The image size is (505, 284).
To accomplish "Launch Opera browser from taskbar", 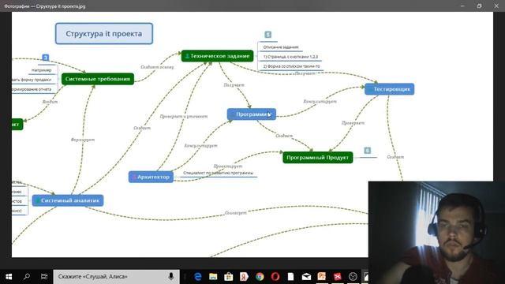I will (x=275, y=277).
